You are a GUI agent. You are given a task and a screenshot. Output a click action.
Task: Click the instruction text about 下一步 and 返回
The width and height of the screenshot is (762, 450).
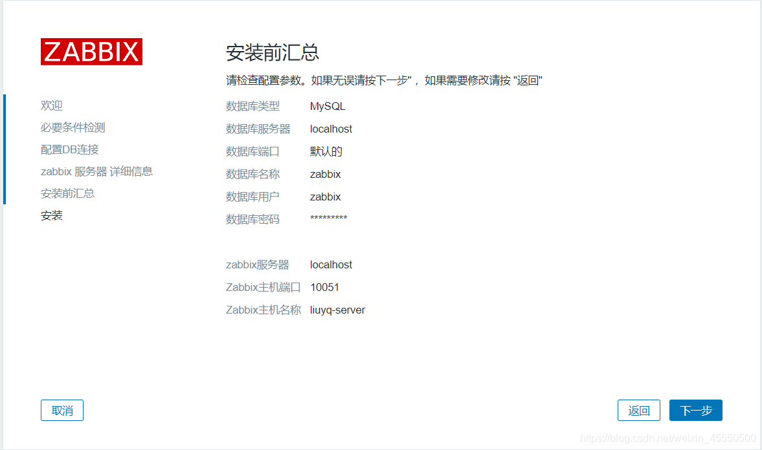click(384, 80)
